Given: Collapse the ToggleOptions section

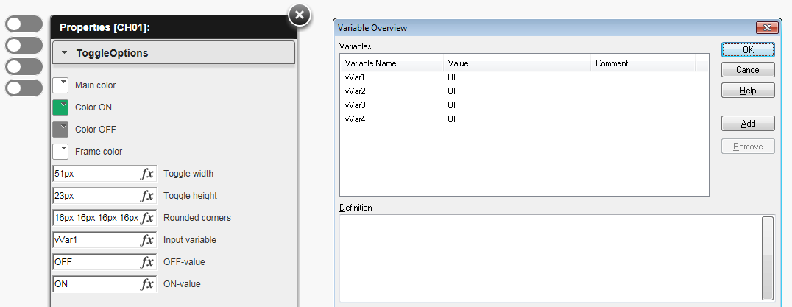Looking at the screenshot, I should point(66,53).
